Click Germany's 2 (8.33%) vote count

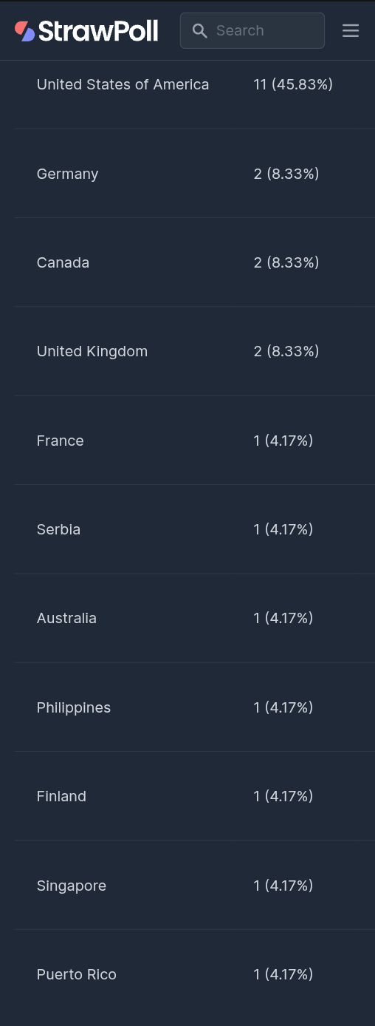click(x=286, y=174)
